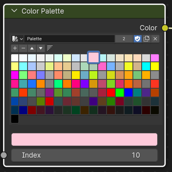This screenshot has width=172, height=172.
Task: Open the large pink color preview bar
Action: [85, 139]
